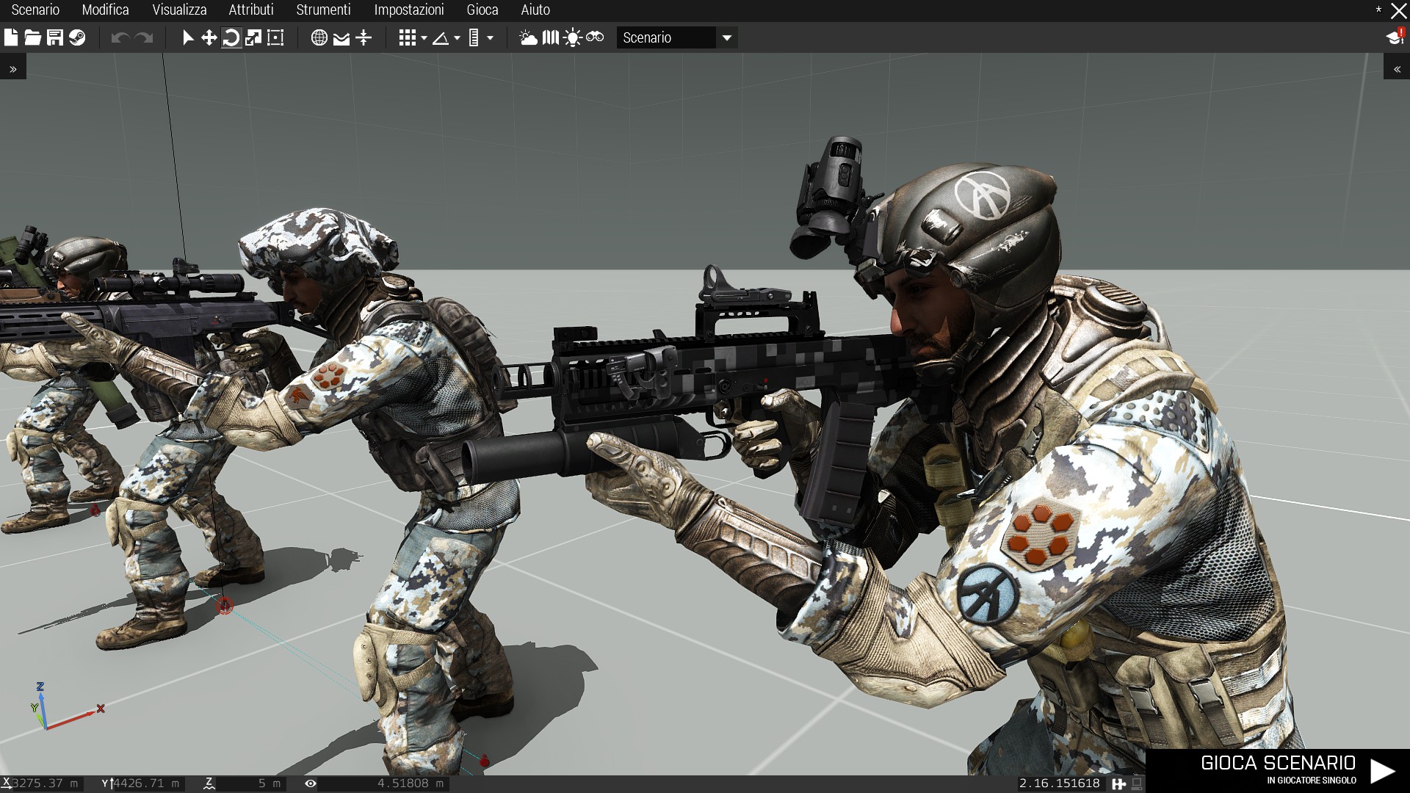The height and width of the screenshot is (793, 1410).
Task: Open the Scenario phase combo box
Action: click(x=676, y=37)
